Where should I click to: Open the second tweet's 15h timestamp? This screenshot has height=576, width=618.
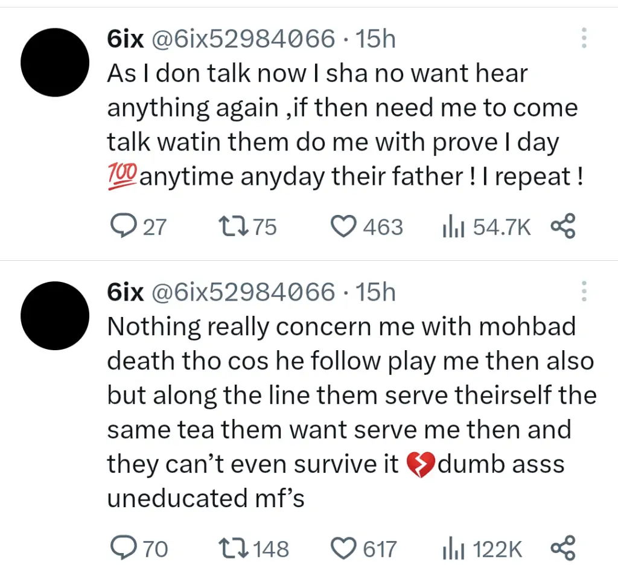[375, 293]
